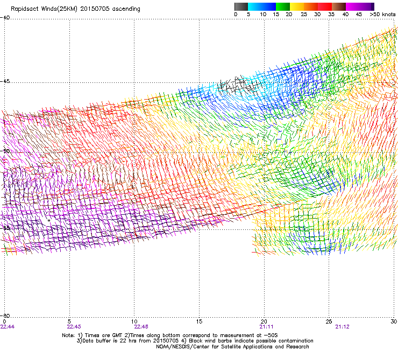The height and width of the screenshot is (350, 398).
Task: Click the '>50 knots' legend label
Action: coord(382,15)
